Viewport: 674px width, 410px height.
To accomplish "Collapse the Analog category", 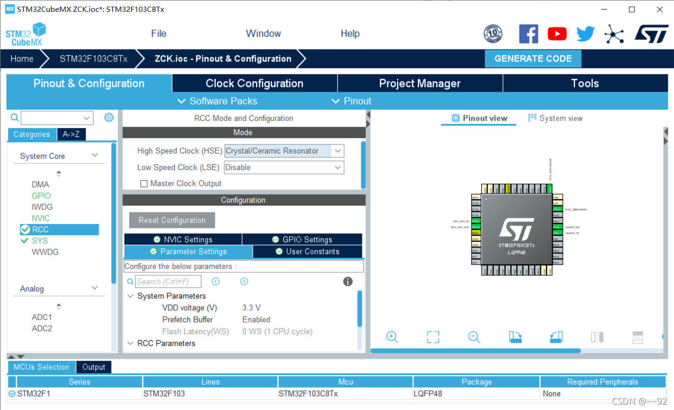I will (x=95, y=288).
